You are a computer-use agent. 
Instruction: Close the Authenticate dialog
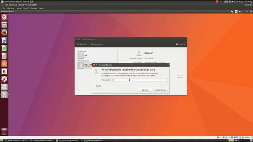coord(94,65)
